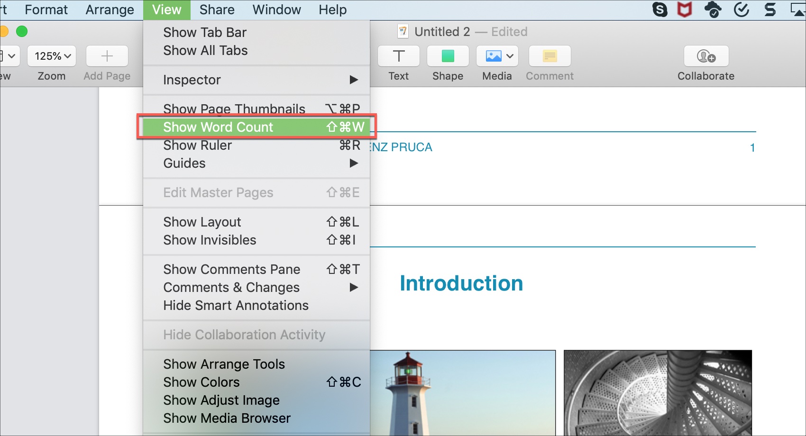
Task: Open the View button dropdown arrow
Action: [12, 56]
